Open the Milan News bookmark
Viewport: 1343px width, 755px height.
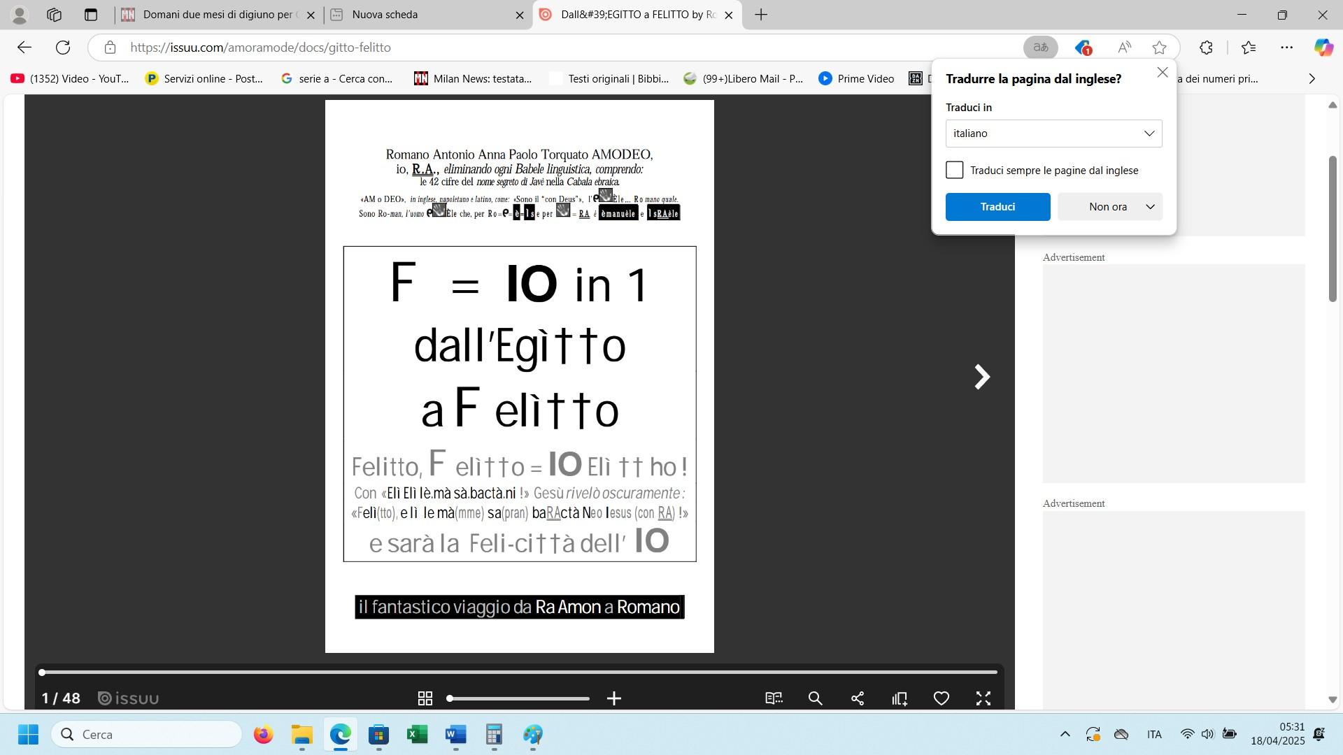tap(473, 79)
